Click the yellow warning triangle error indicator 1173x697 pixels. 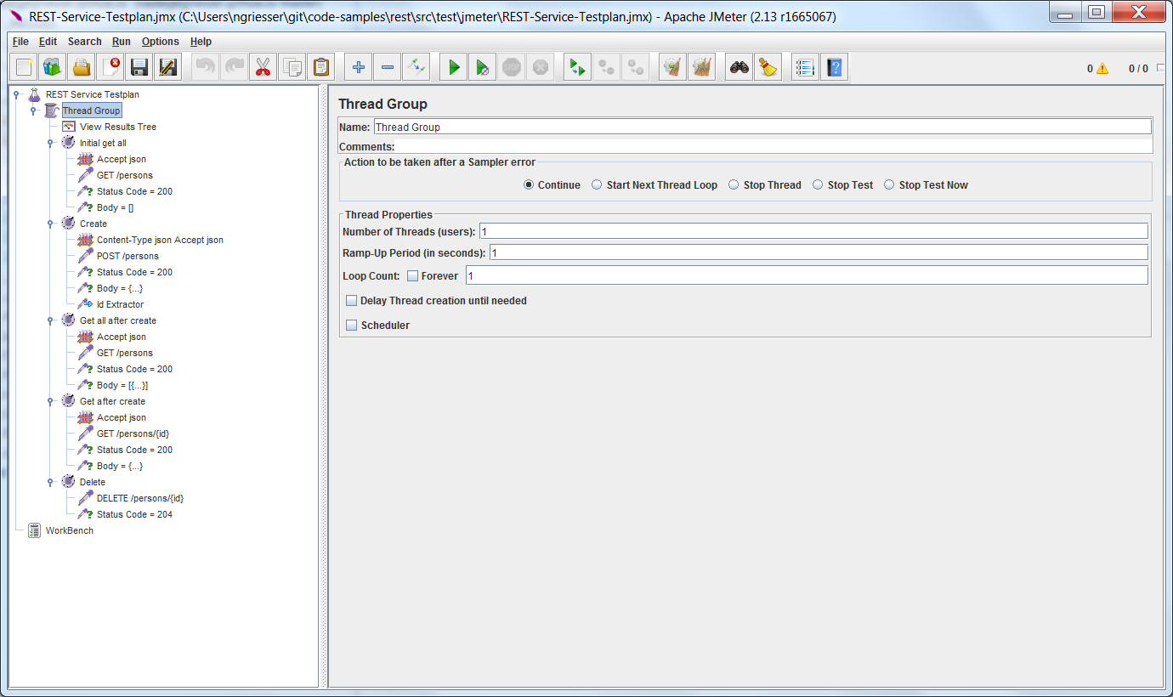click(1102, 69)
